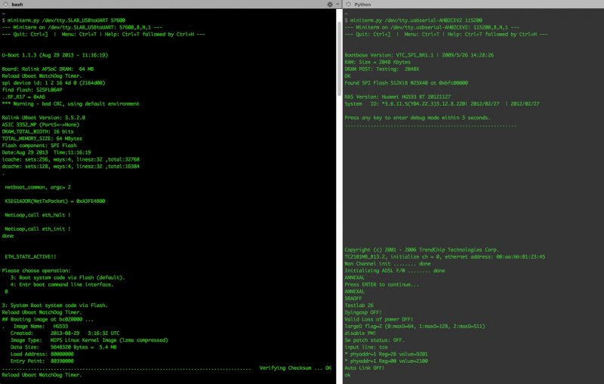This screenshot has height=384, width=604.
Task: Click the 'Image Name: HG533' line
Action: click(x=41, y=326)
